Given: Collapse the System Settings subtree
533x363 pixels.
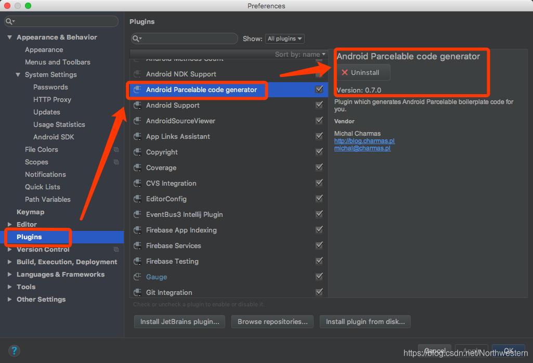Looking at the screenshot, I should (18, 75).
